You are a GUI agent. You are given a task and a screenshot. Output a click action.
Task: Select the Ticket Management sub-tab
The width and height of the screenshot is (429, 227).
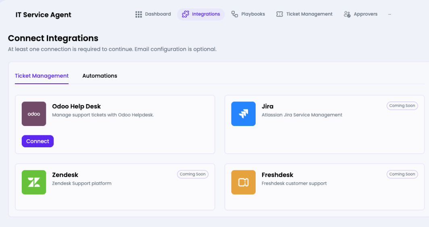click(x=42, y=76)
